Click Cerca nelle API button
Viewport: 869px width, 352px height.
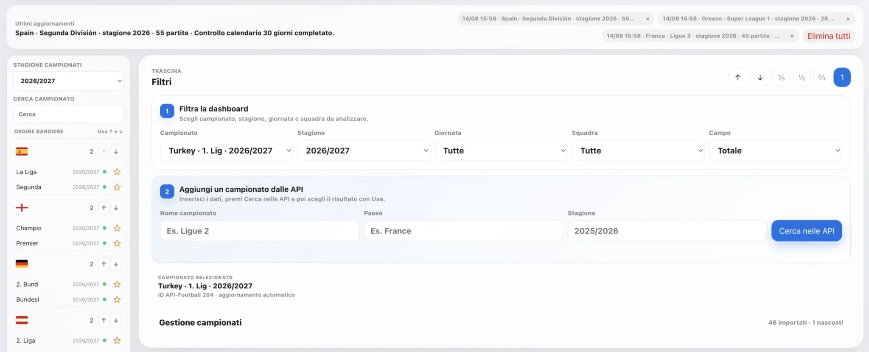(x=807, y=231)
